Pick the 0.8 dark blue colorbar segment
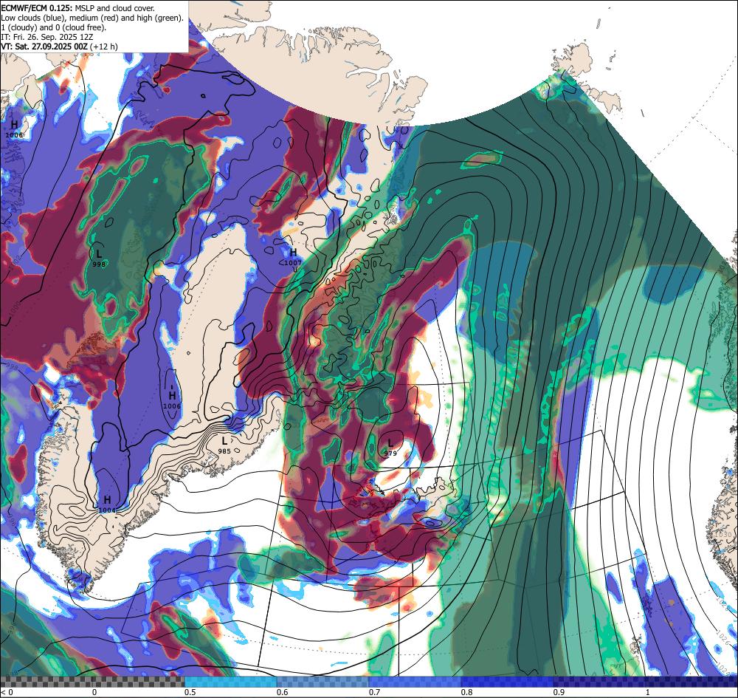 pyautogui.click(x=508, y=682)
